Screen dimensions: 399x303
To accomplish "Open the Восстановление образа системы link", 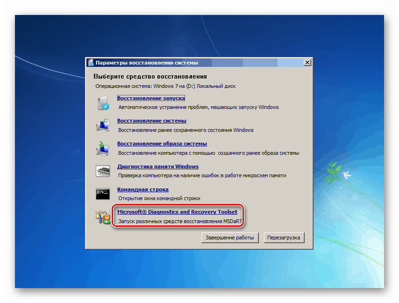I will (x=162, y=144).
